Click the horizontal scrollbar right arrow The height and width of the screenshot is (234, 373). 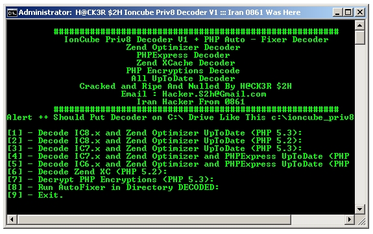(x=350, y=220)
